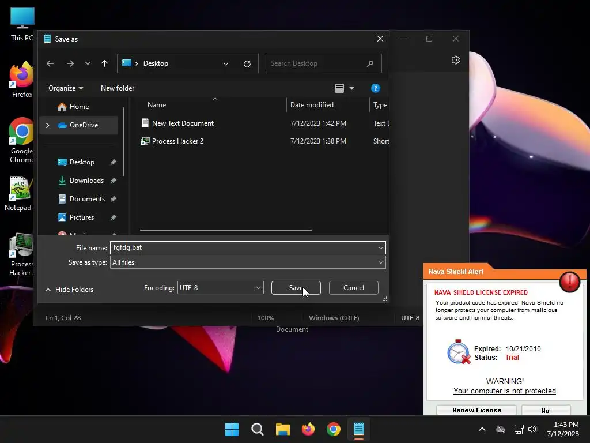This screenshot has height=443, width=590.
Task: Launch Chrome from taskbar
Action: [334, 429]
